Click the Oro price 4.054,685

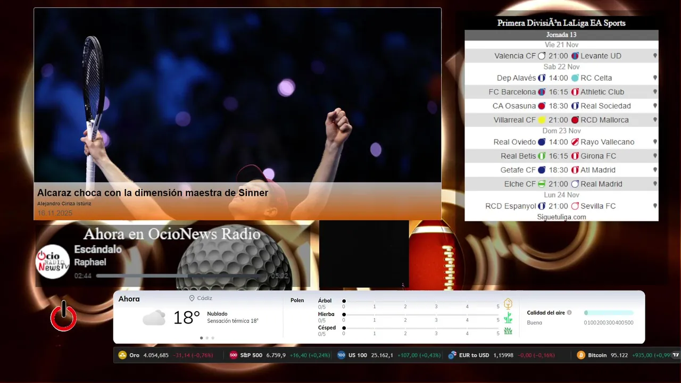tap(156, 355)
